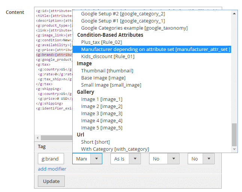The height and width of the screenshot is (192, 242).
Task: Open the attribute dropdown showing Manu
Action: click(87, 159)
